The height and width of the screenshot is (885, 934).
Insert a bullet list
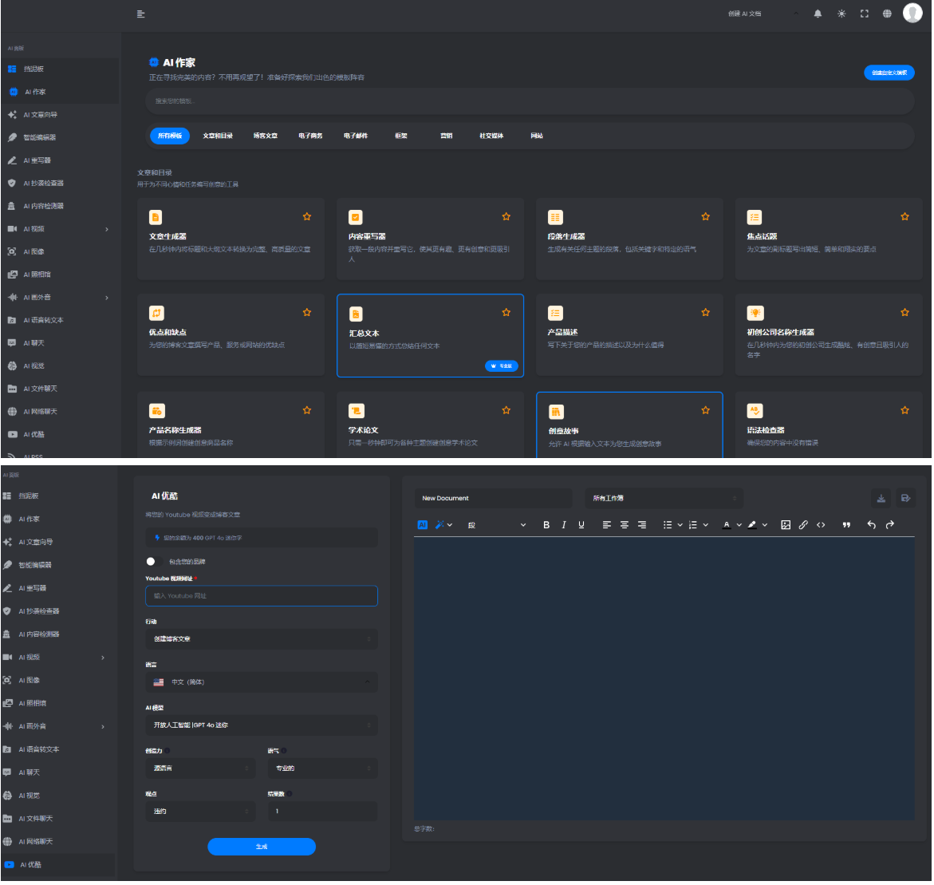pyautogui.click(x=668, y=525)
